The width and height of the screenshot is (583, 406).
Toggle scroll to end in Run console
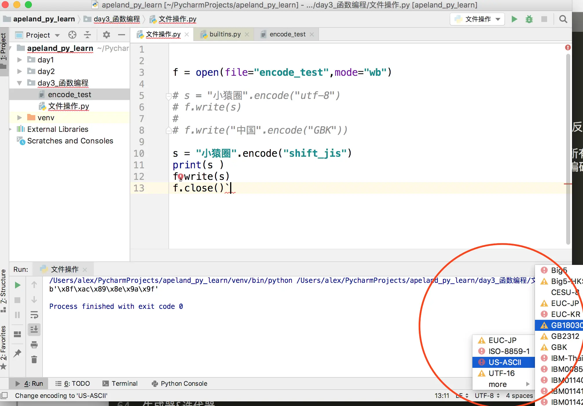point(34,329)
